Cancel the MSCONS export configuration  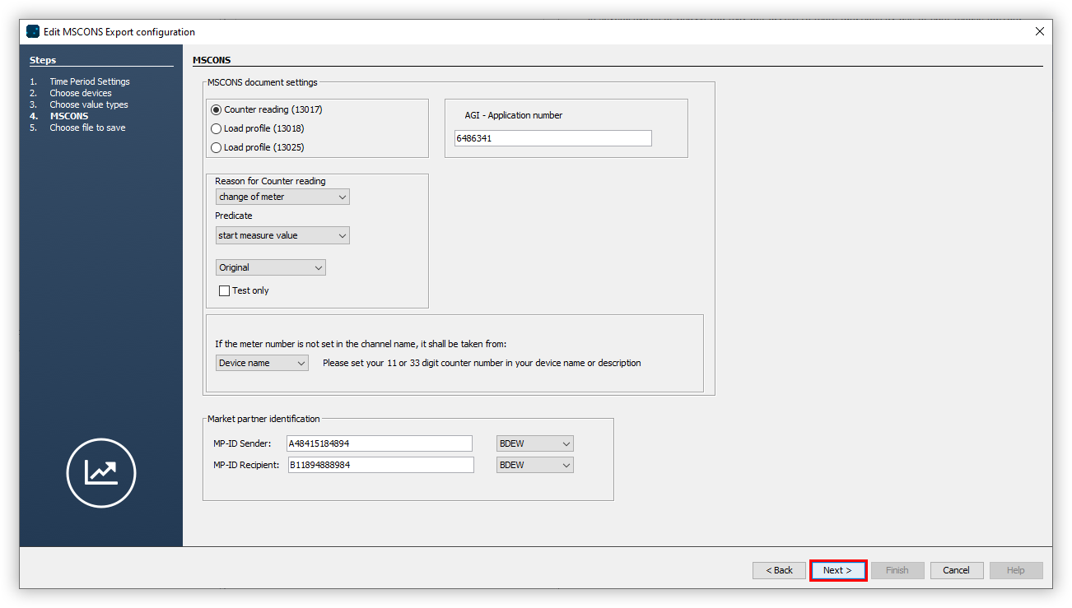click(x=957, y=569)
